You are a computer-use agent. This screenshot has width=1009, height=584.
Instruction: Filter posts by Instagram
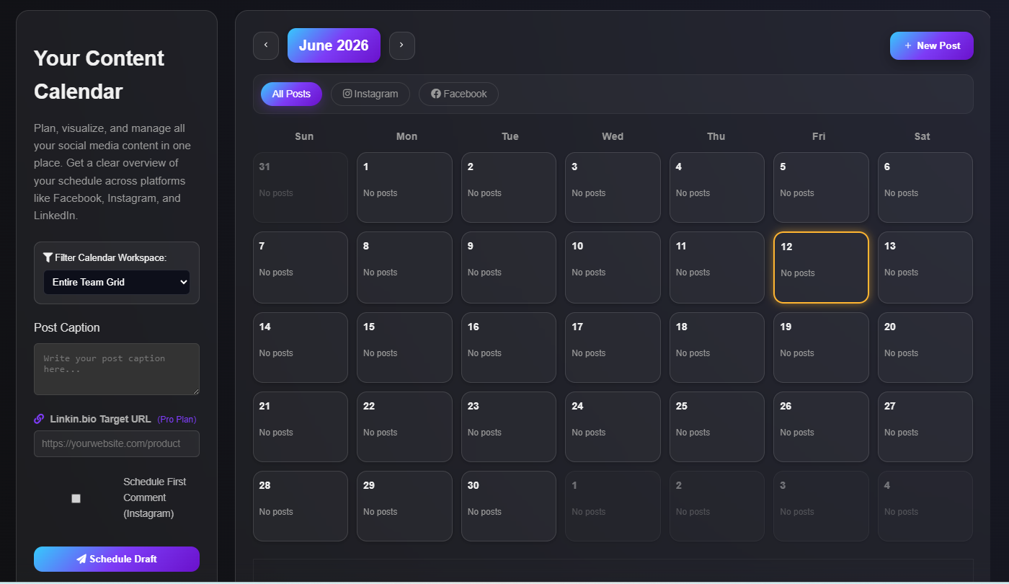[370, 94]
